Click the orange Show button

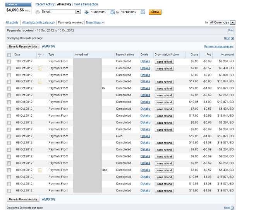tap(155, 12)
